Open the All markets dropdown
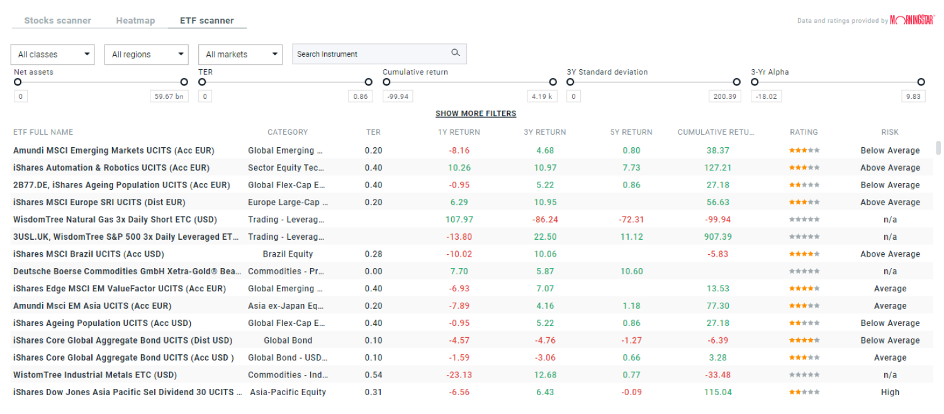 pyautogui.click(x=240, y=54)
